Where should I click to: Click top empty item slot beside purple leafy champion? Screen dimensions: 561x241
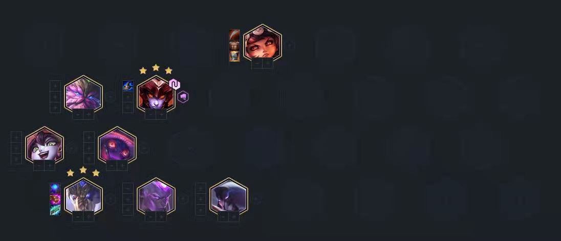tap(55, 86)
